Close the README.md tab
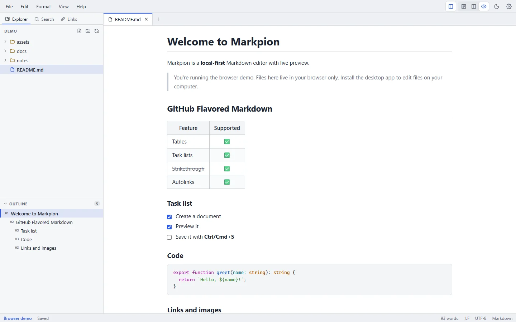This screenshot has height=322, width=516. [146, 19]
